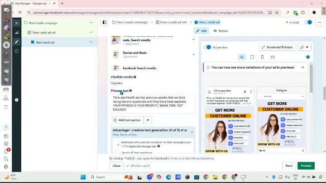The height and width of the screenshot is (183, 326).
Task: Go to New Leads ad set breadcrumb
Action: (x=171, y=22)
